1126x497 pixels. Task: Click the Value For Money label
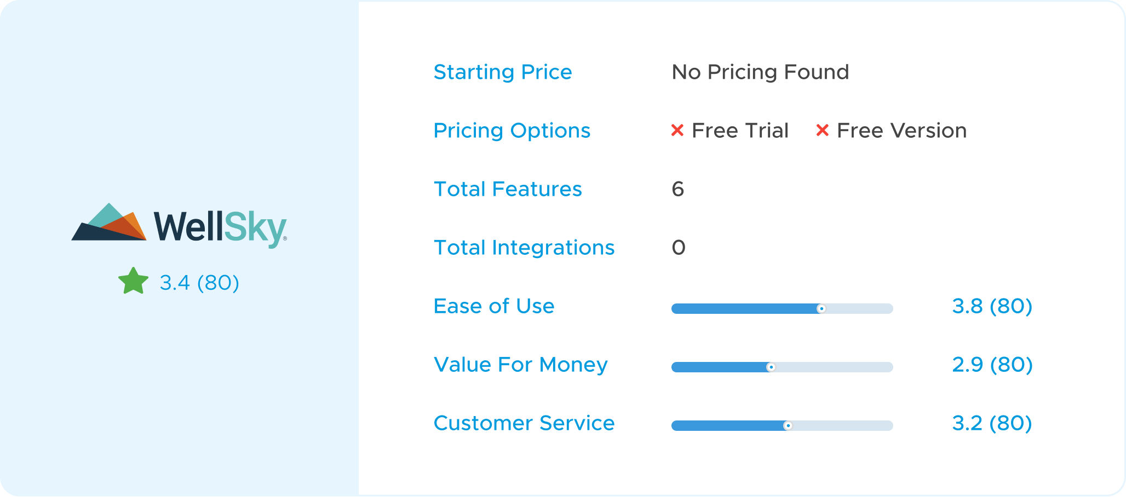click(x=521, y=365)
